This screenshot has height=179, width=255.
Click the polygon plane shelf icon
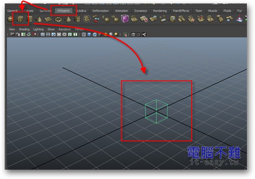[48, 19]
